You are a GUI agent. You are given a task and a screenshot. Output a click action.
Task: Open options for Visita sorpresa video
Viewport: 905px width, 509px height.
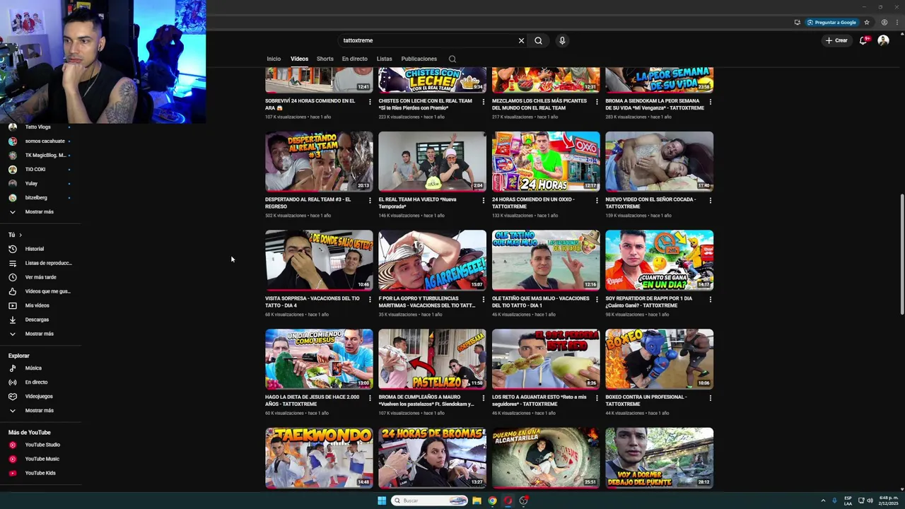click(370, 299)
